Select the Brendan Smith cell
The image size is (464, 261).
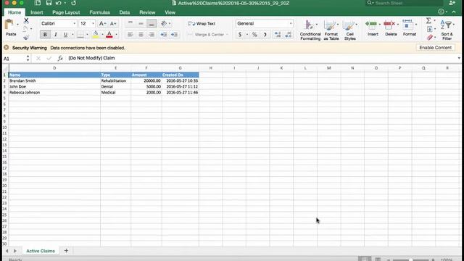point(54,80)
